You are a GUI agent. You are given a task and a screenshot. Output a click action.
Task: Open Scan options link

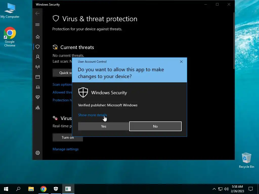pos(62,84)
